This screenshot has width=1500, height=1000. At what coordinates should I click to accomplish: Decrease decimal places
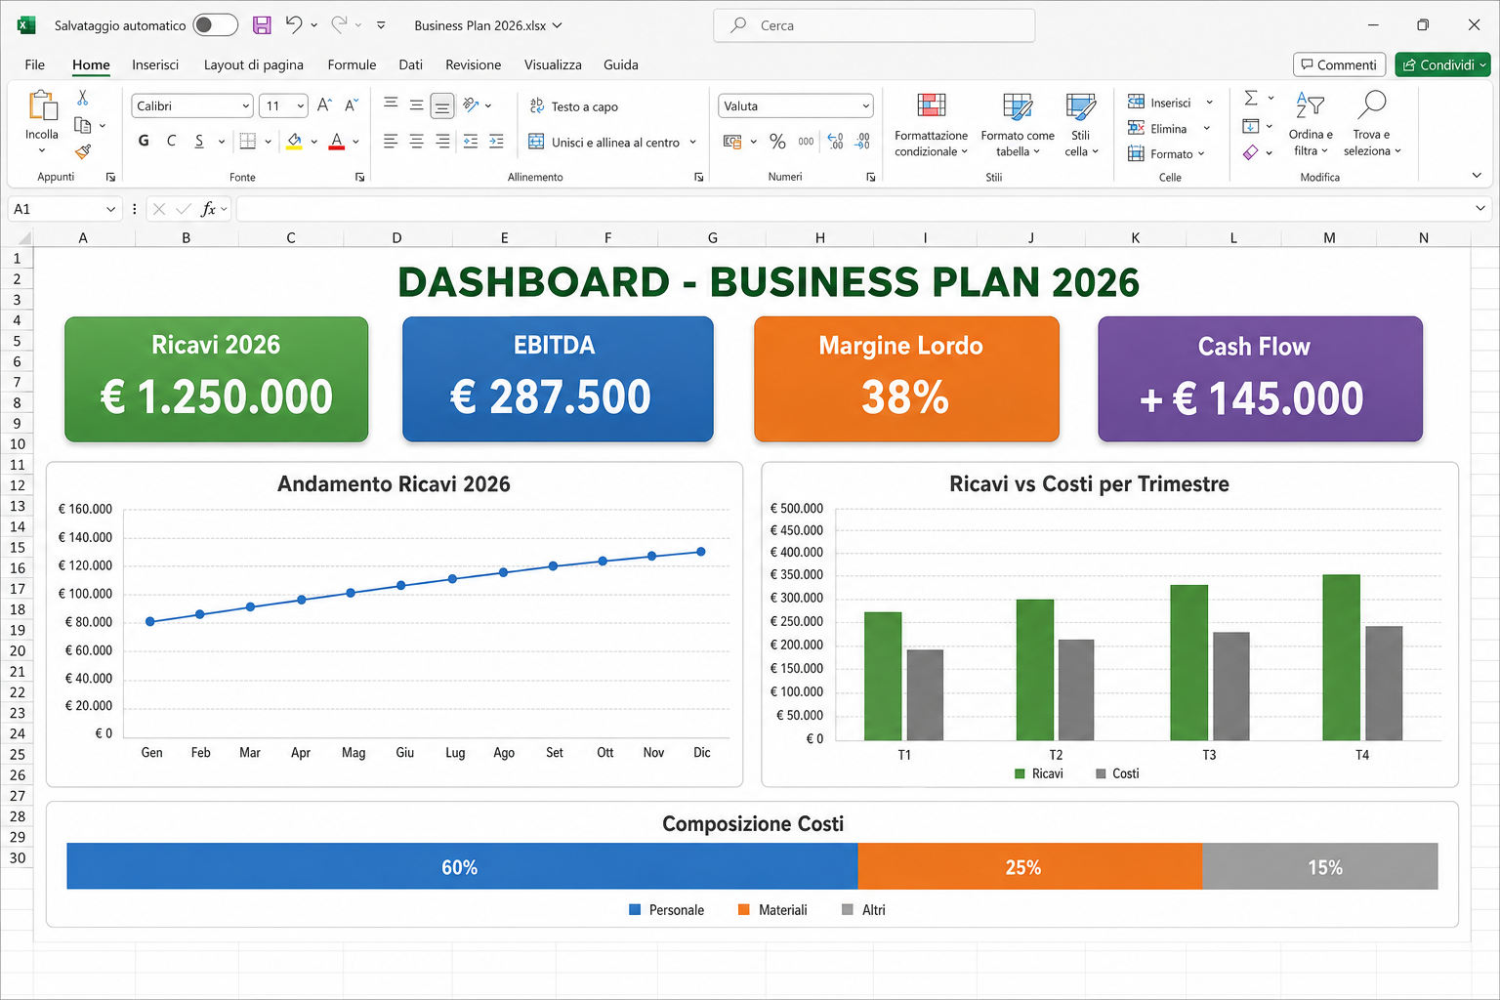click(x=862, y=142)
